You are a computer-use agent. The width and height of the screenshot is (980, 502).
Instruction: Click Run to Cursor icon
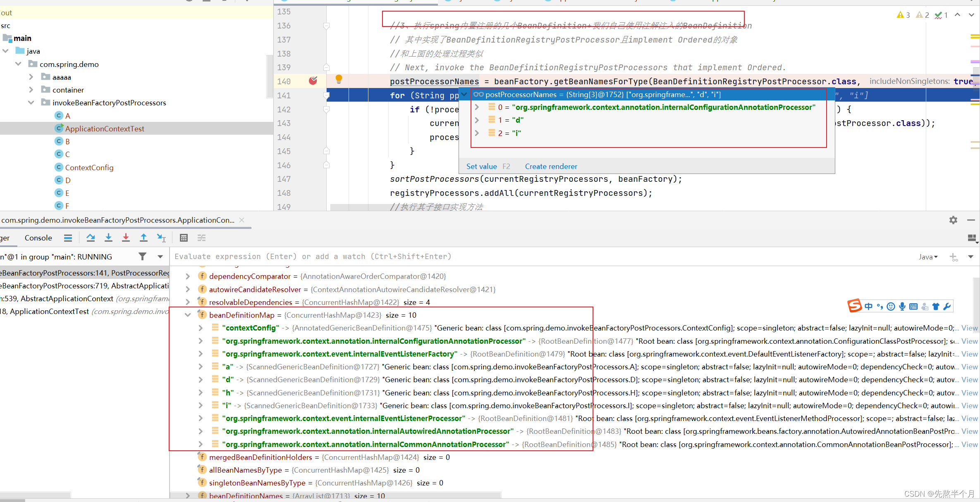click(x=161, y=238)
